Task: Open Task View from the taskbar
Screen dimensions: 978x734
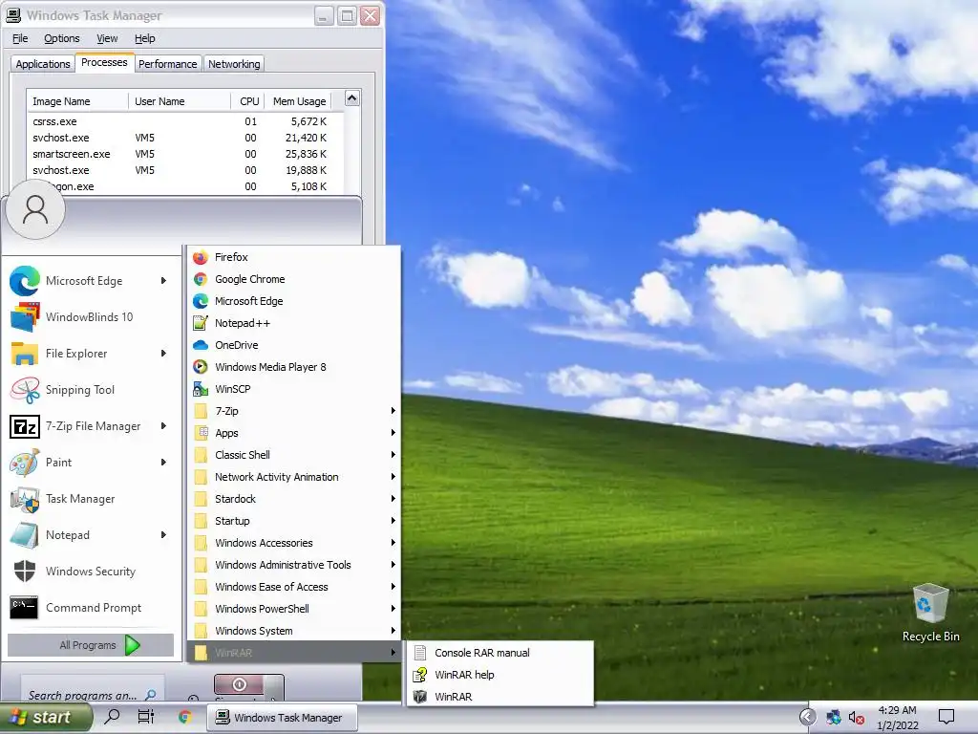Action: tap(146, 717)
